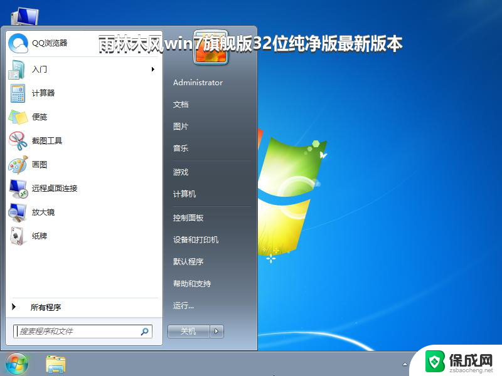Open 游戏 games
Image resolution: width=502 pixels, height=376 pixels.
coord(181,172)
